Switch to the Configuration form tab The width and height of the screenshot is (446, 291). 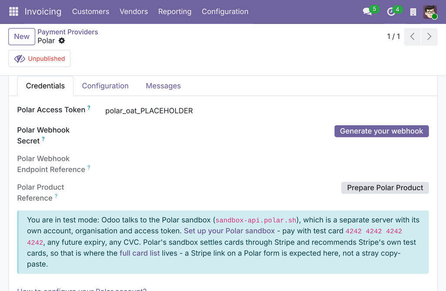105,86
